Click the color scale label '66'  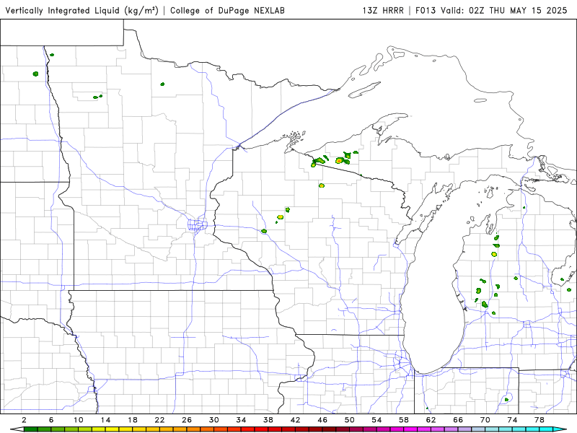tap(458, 420)
